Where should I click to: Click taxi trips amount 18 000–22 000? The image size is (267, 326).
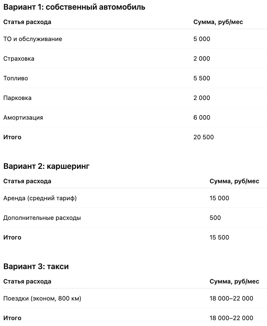231,298
